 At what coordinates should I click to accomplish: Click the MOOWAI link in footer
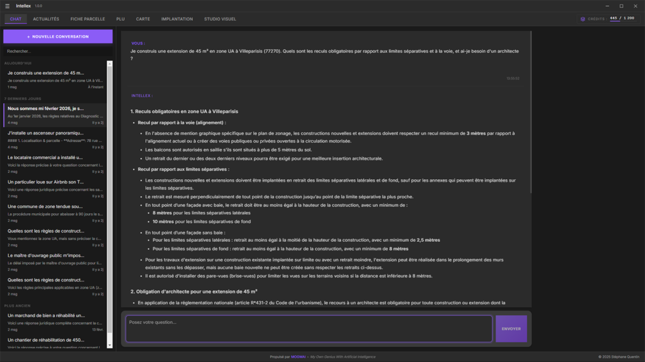(x=298, y=356)
